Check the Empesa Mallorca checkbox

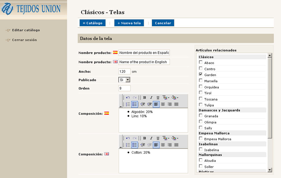click(201, 138)
